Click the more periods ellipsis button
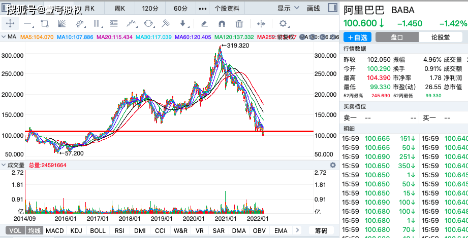 click(x=203, y=9)
